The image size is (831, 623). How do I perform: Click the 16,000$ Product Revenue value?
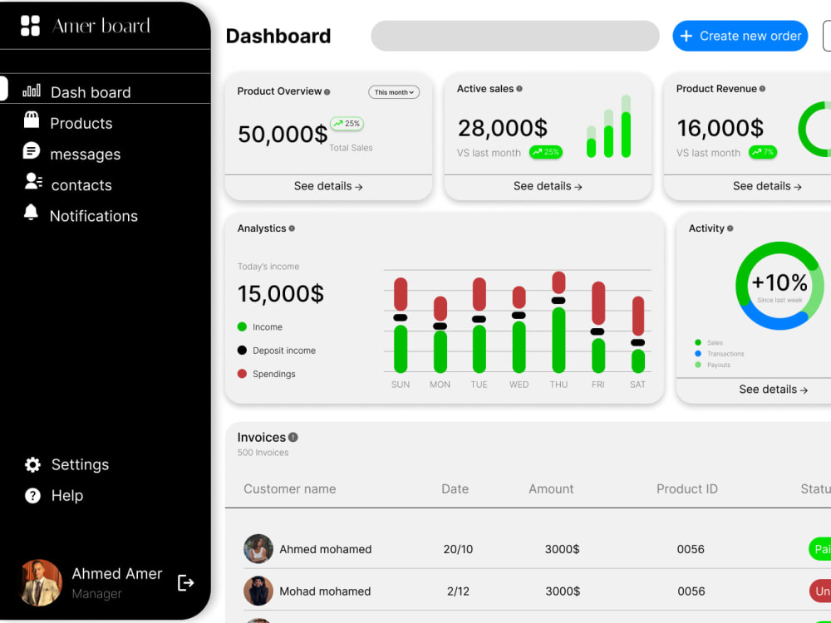720,128
